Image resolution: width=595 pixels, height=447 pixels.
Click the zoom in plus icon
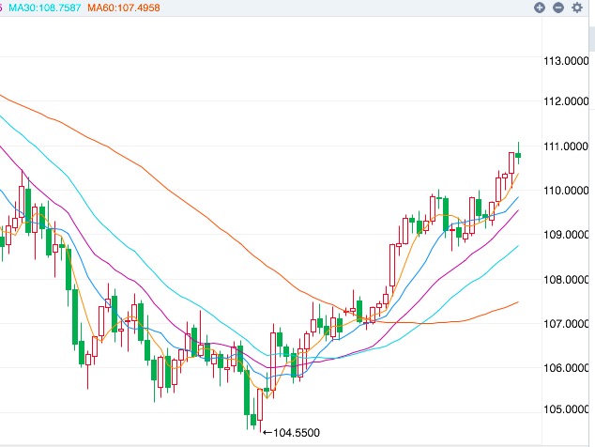pos(540,8)
